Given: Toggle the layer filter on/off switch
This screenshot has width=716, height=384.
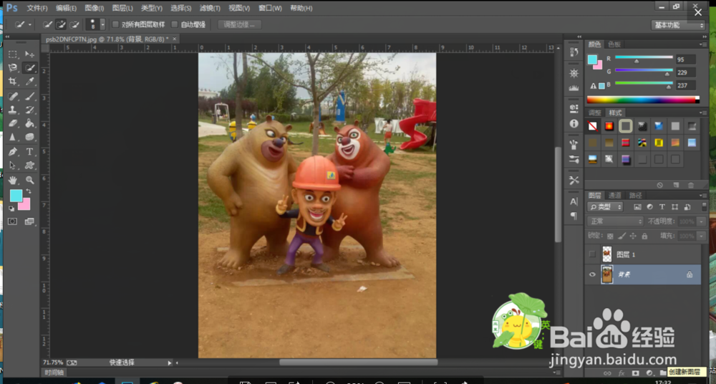Looking at the screenshot, I should pos(704,207).
